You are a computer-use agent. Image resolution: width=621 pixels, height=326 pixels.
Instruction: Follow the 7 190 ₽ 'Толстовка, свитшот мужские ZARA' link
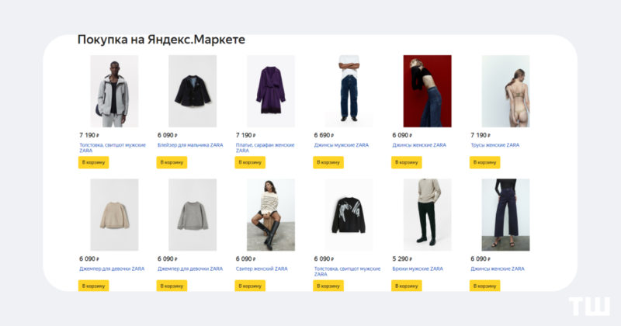[x=113, y=147]
